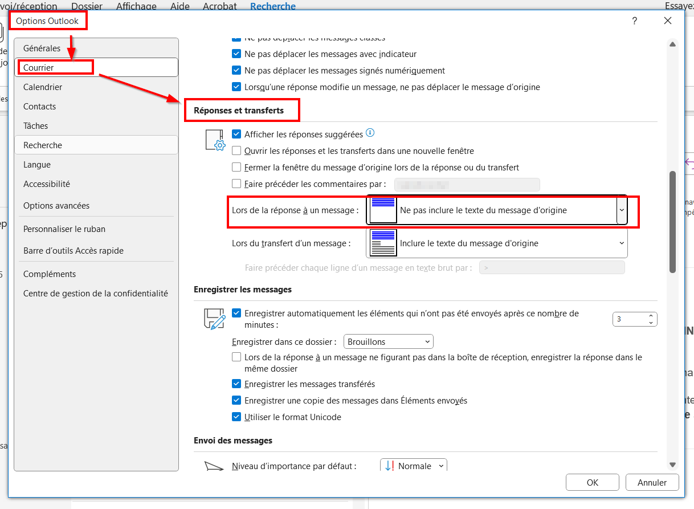This screenshot has height=509, width=694.
Task: Open the 'Brouillons' folder dropdown
Action: pyautogui.click(x=389, y=342)
